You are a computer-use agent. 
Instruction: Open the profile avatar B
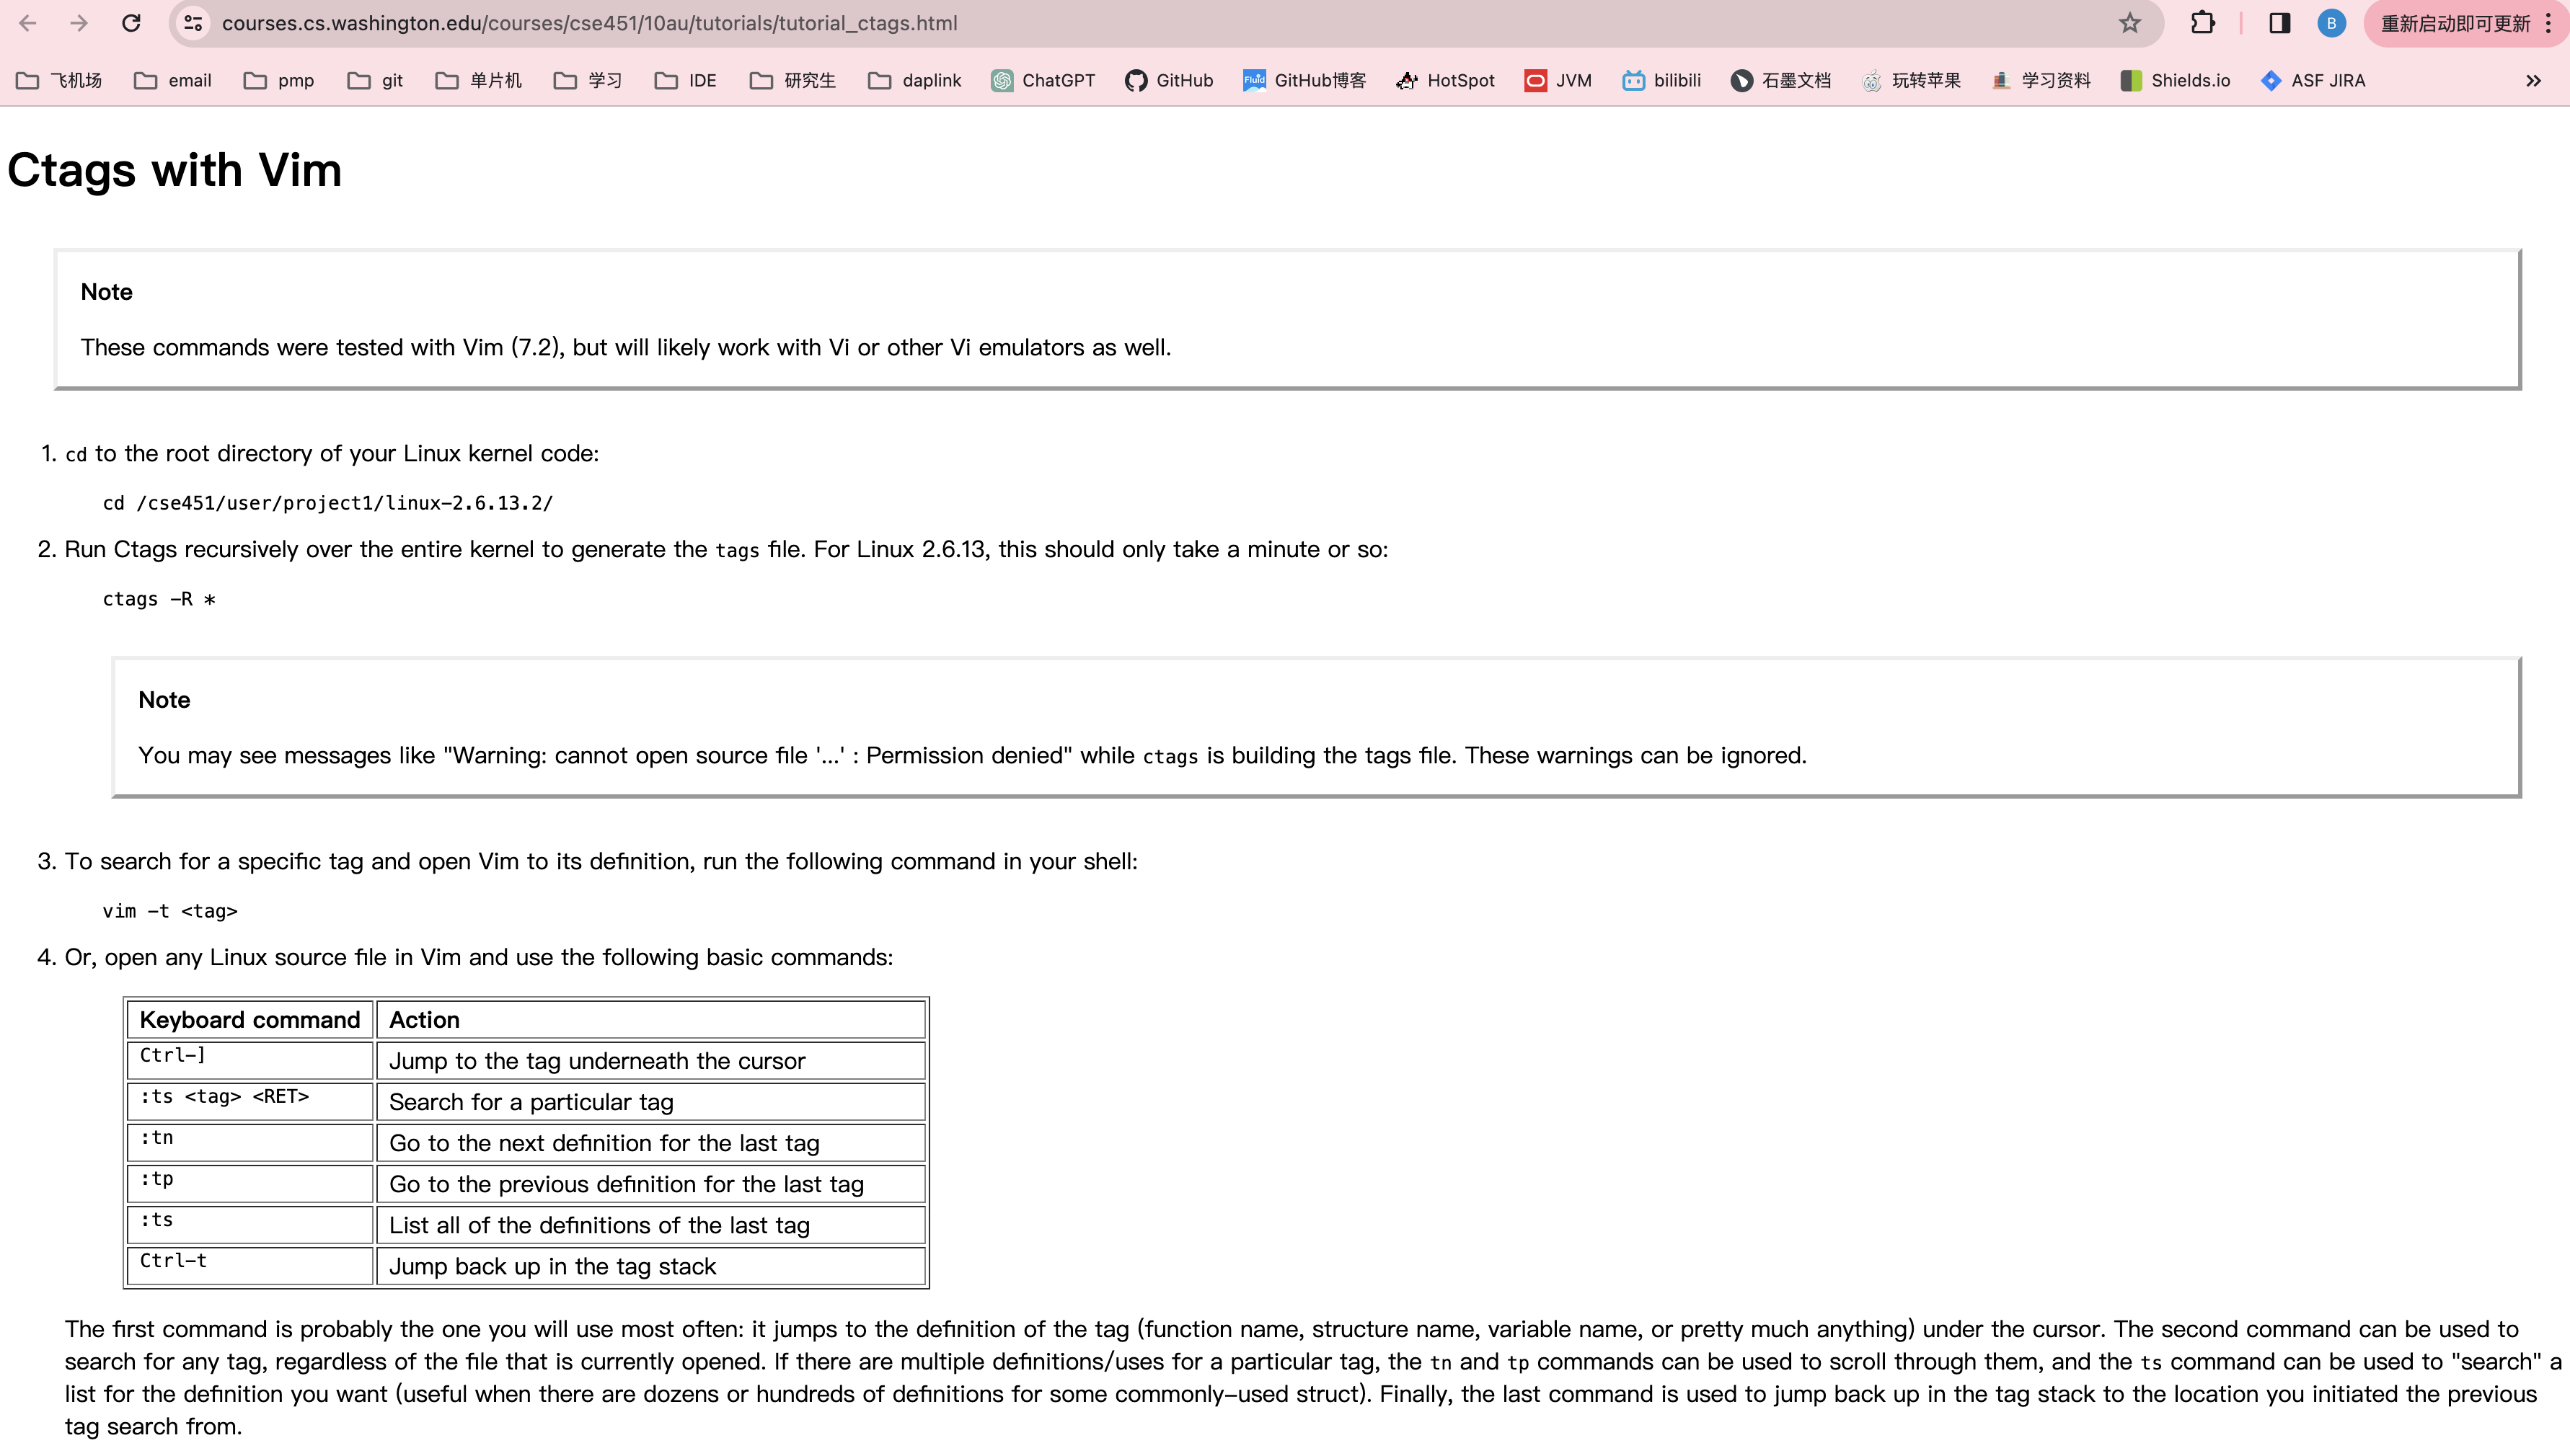point(2331,23)
